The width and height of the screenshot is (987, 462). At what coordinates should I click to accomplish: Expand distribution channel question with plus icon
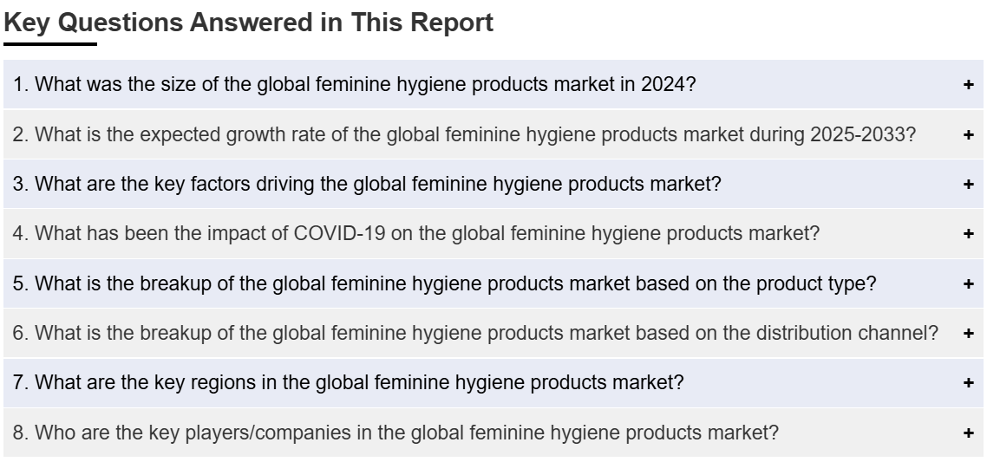click(x=969, y=333)
